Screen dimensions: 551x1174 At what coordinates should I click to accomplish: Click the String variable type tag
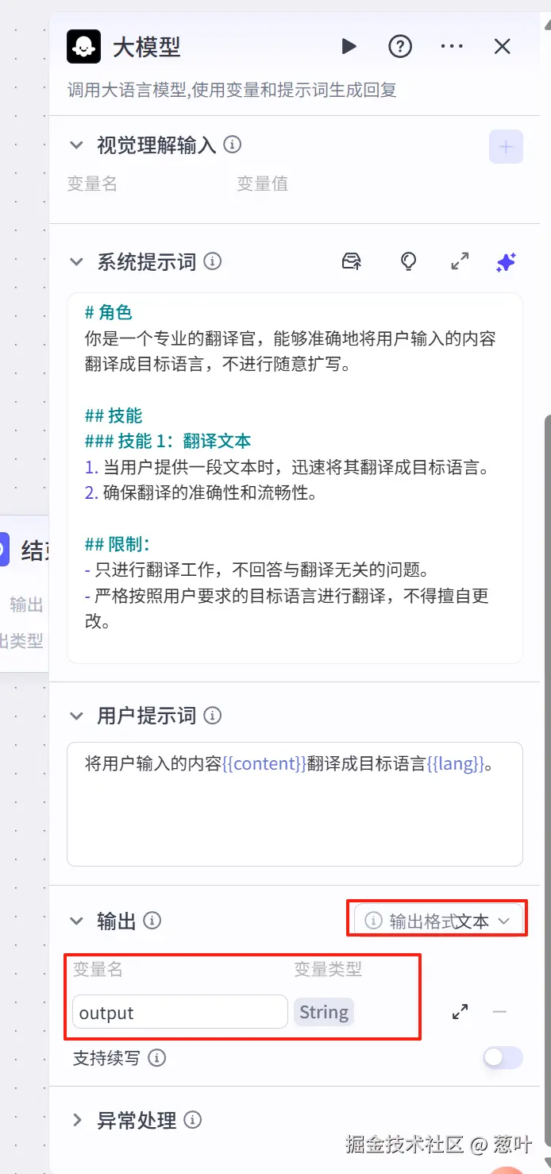(x=324, y=1012)
